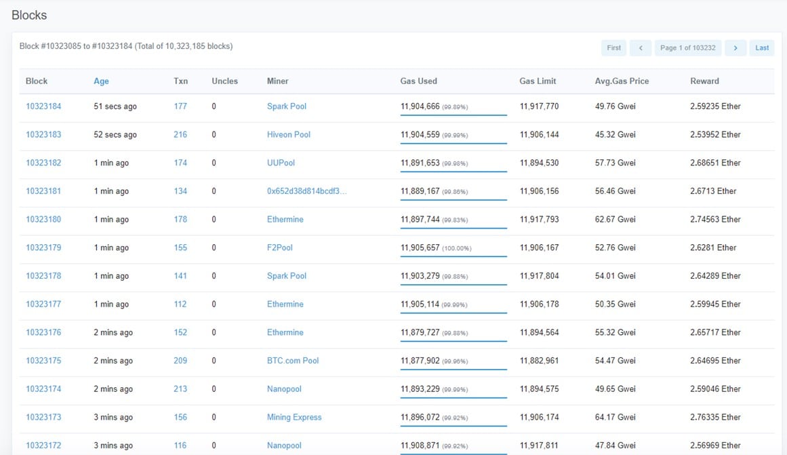Open block 10323172

(43, 446)
